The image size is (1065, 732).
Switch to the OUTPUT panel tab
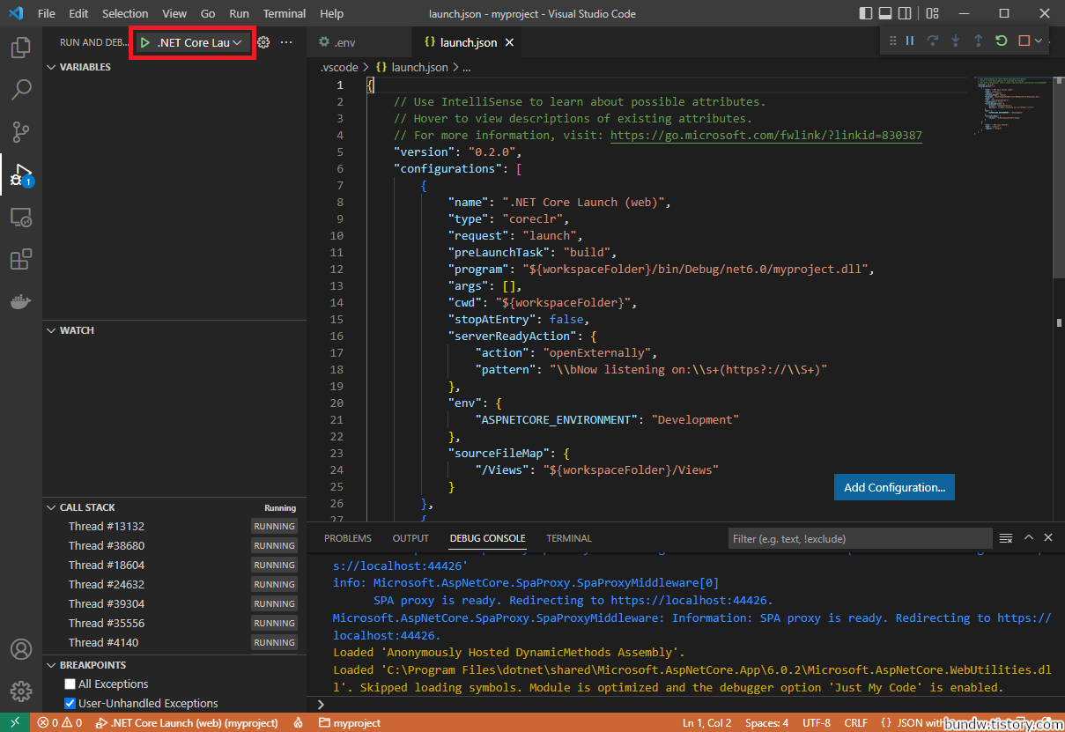pos(410,538)
